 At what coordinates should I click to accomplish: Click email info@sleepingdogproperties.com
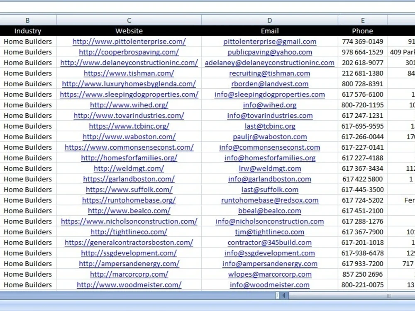click(x=270, y=95)
